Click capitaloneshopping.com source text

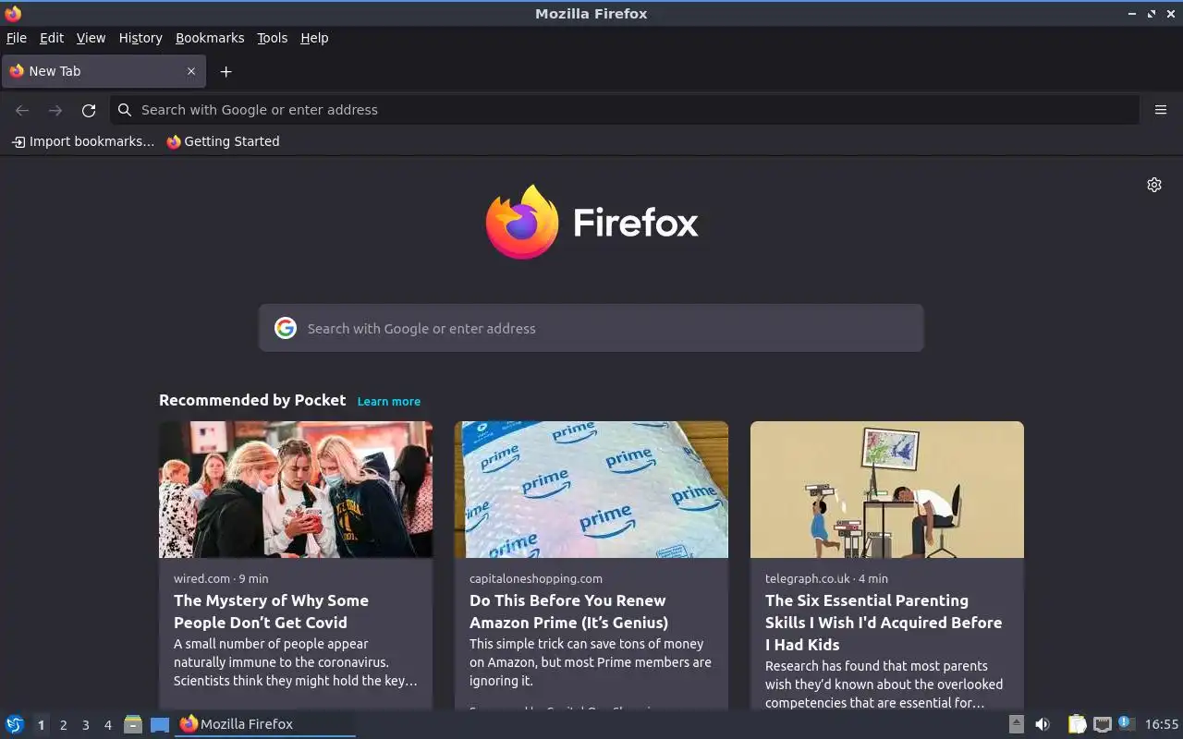pos(536,578)
